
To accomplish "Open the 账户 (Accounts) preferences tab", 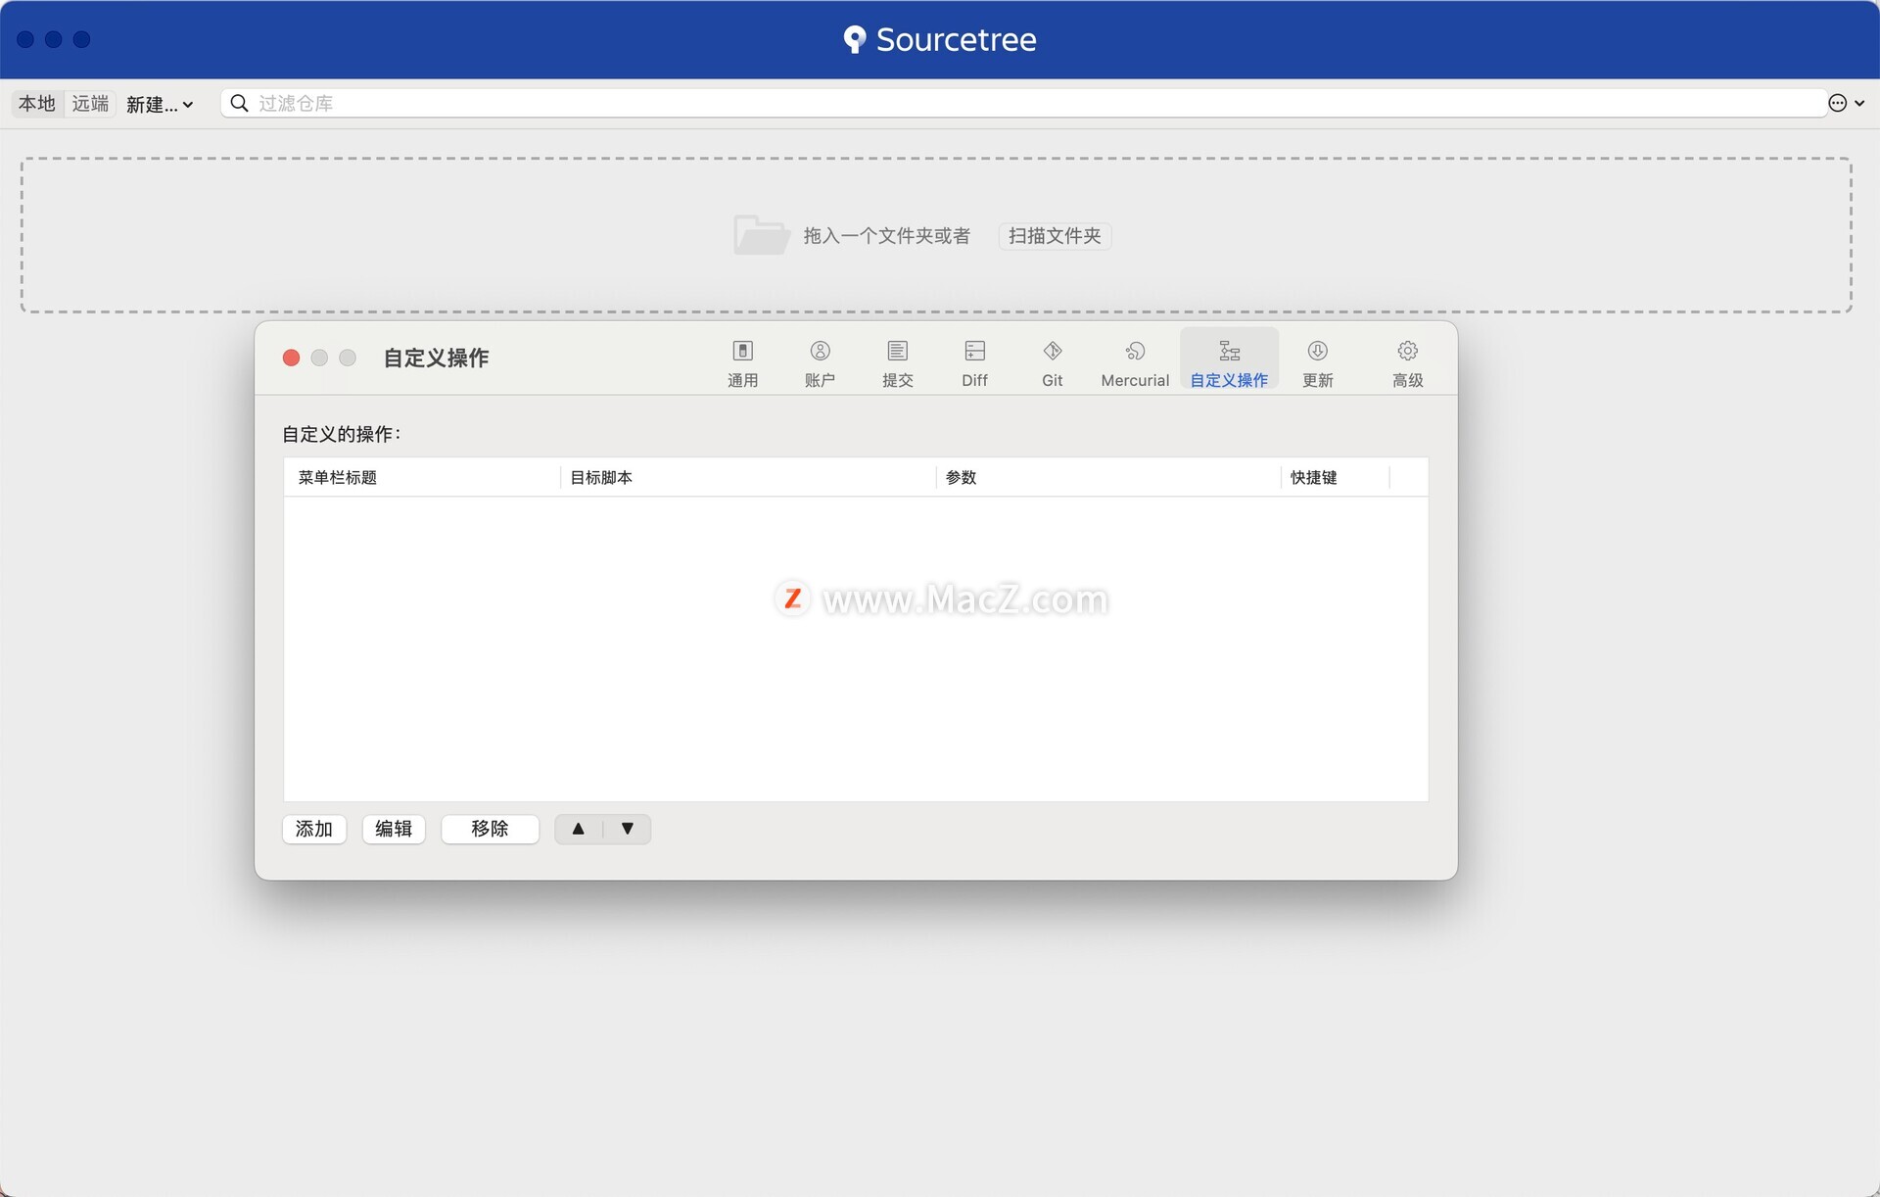I will point(820,363).
